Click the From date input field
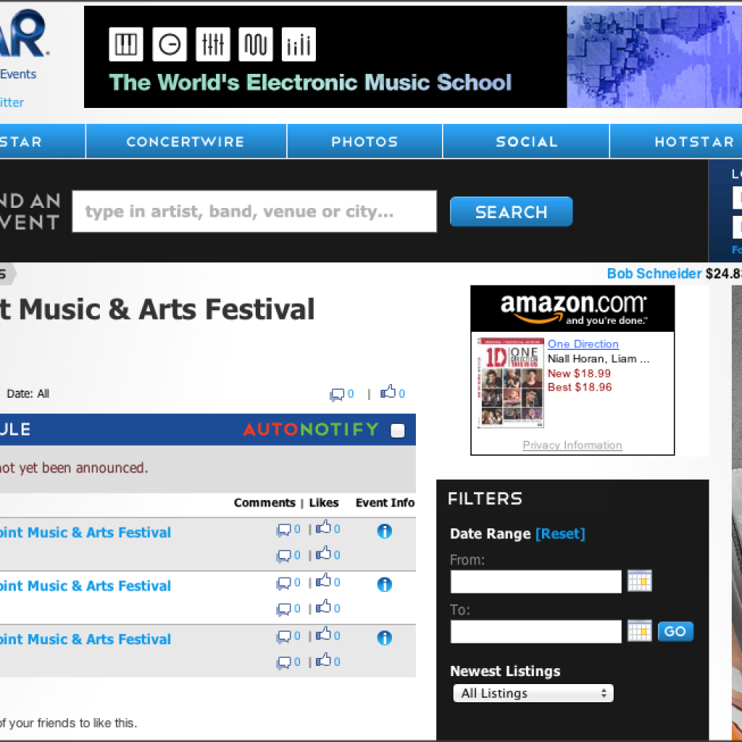Screen dimensions: 742x742 535,581
